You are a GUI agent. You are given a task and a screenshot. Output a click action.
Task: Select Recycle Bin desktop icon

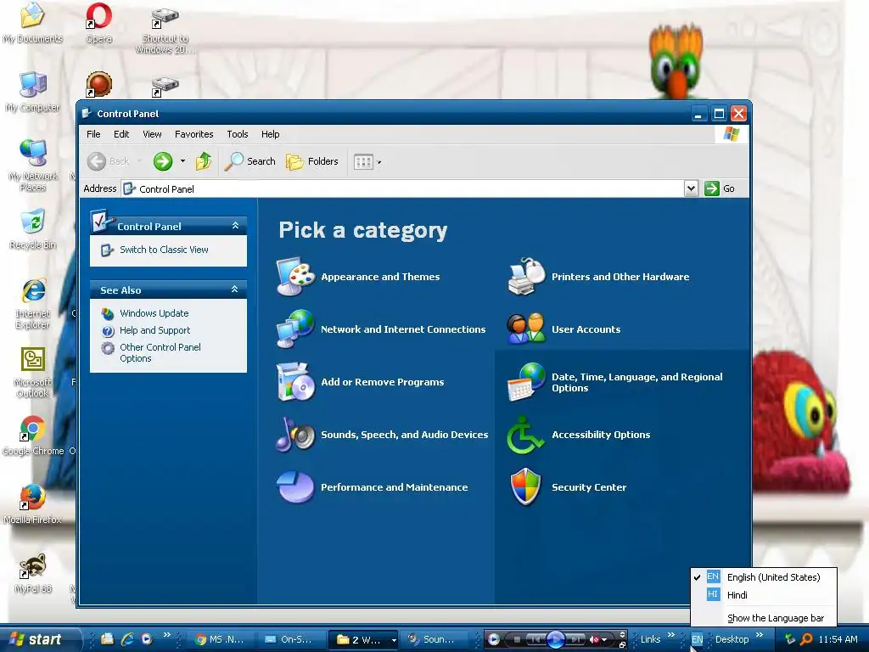(33, 229)
